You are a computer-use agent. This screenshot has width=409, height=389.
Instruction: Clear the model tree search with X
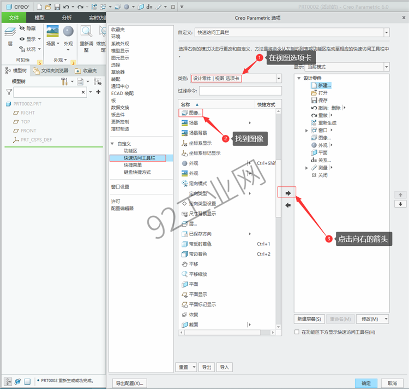point(83,92)
